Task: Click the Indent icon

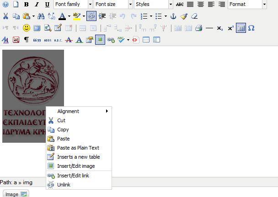Action: point(102,16)
